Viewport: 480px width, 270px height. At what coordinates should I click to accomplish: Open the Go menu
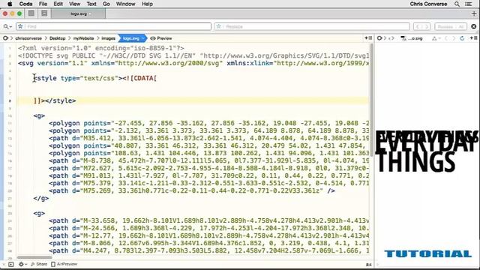coord(106,4)
